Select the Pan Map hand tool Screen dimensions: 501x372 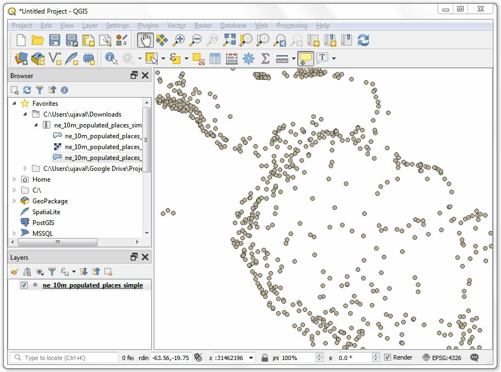[145, 40]
